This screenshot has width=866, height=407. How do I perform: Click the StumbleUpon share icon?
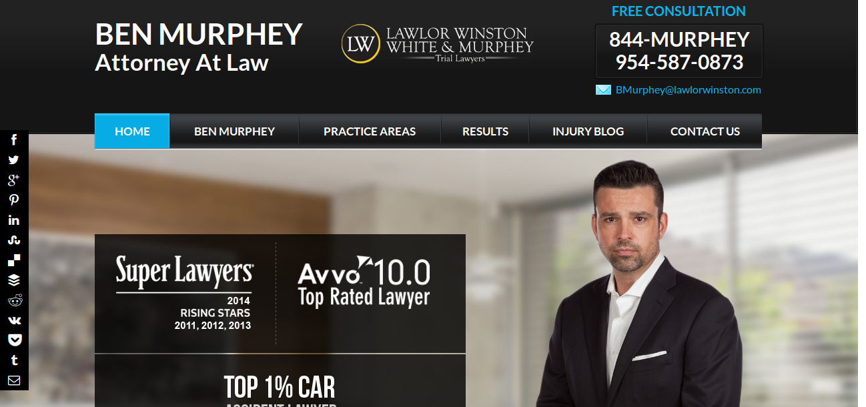14,240
